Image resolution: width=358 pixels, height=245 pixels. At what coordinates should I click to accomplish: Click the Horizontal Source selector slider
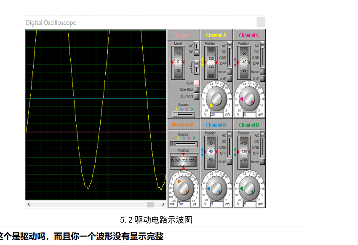tap(183, 144)
